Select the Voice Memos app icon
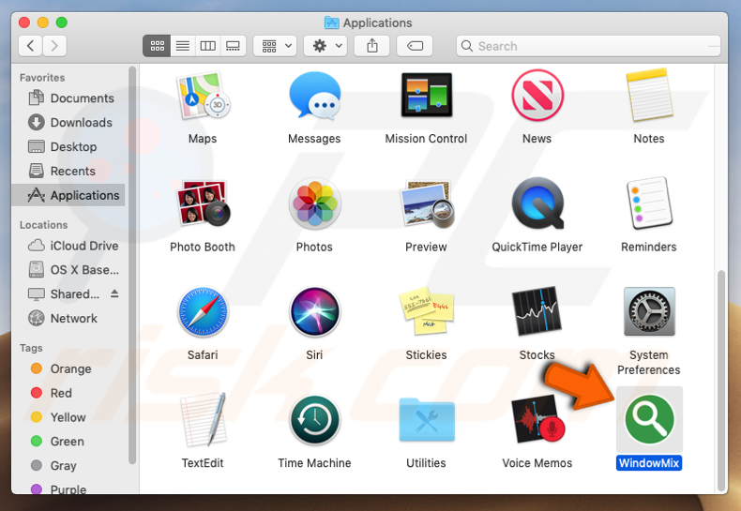Viewport: 741px width, 511px height. (x=537, y=419)
